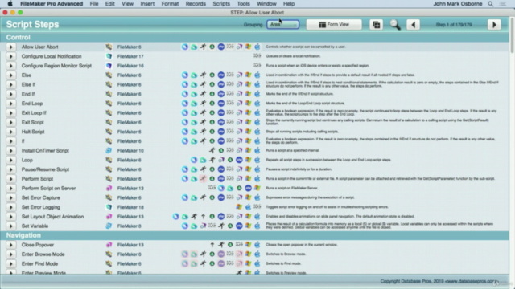Click FileMaker 17 version icon for Configure Local Notification
The width and height of the screenshot is (515, 289).
(109, 56)
